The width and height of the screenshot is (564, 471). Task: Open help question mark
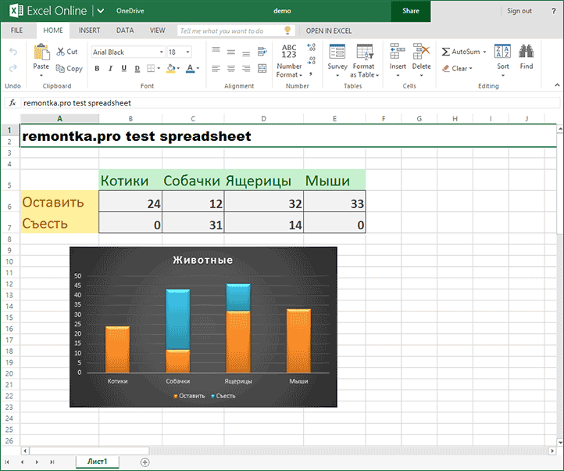pos(554,11)
